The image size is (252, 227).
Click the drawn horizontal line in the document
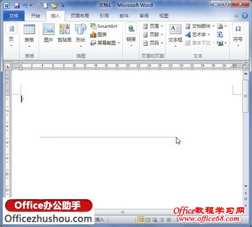(x=108, y=137)
